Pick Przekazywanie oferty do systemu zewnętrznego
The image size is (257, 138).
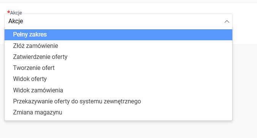[118, 101]
